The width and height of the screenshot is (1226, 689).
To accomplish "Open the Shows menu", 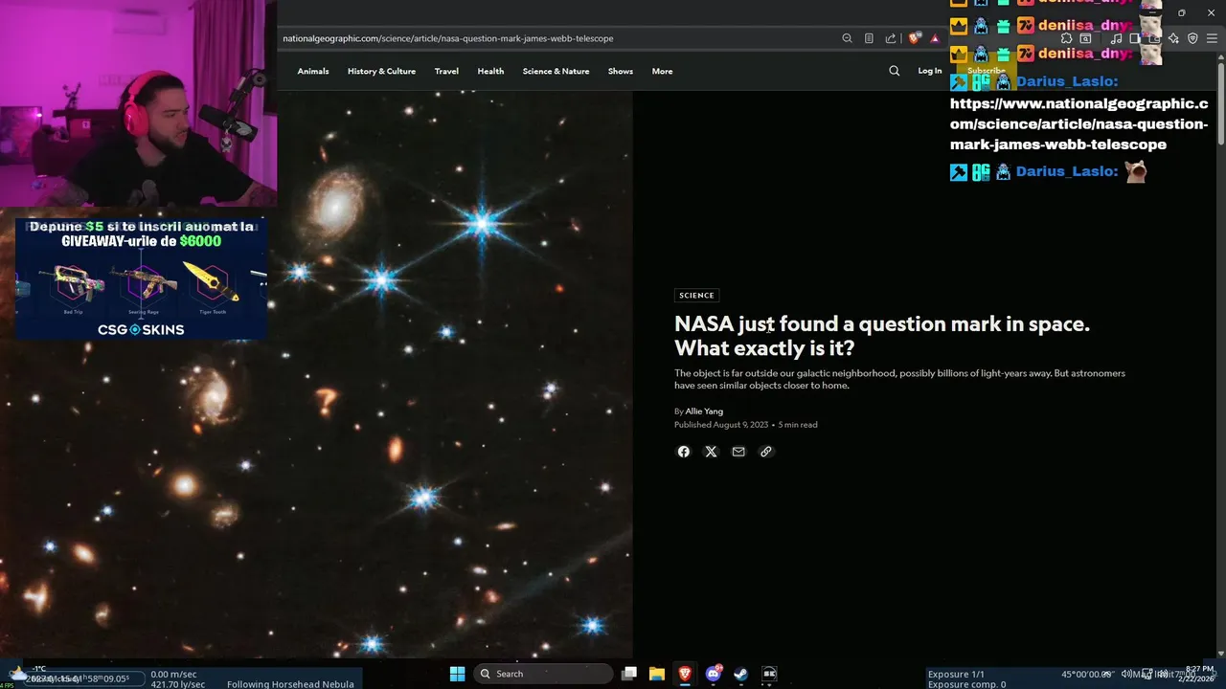I will click(x=621, y=71).
